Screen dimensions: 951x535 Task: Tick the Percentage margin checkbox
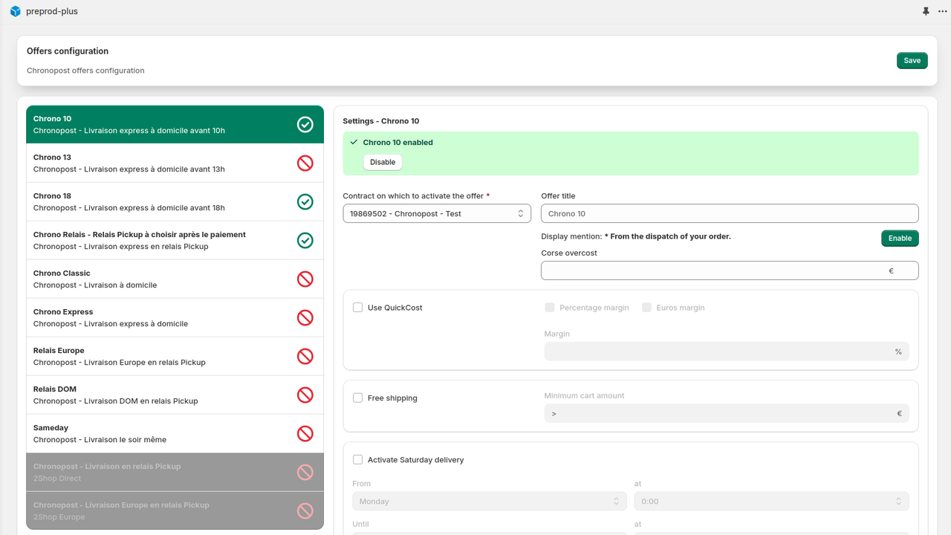tap(550, 308)
